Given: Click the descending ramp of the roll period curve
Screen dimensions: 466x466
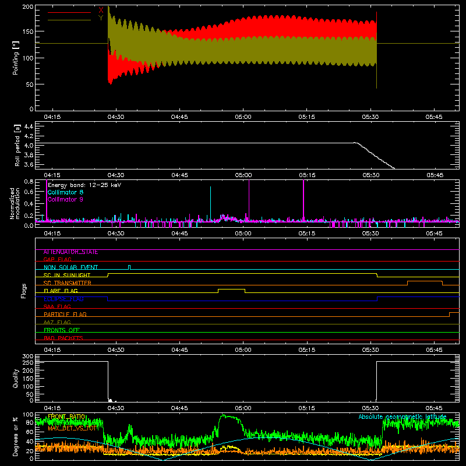Looking at the screenshot, I should point(375,156).
